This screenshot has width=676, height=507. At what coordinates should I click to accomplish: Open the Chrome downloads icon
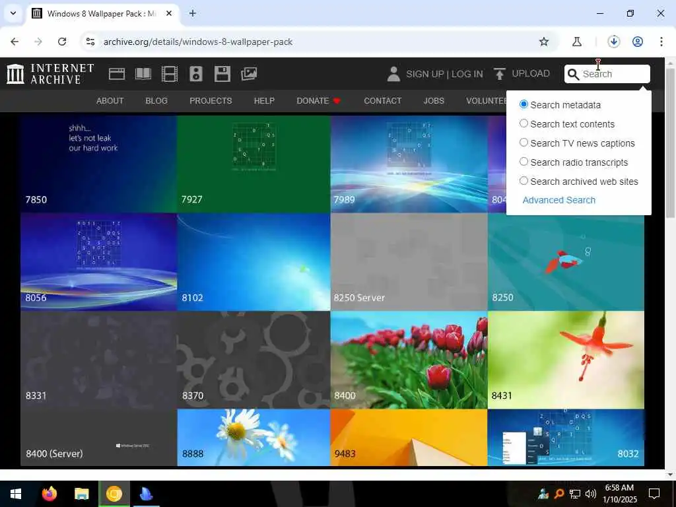pyautogui.click(x=613, y=42)
